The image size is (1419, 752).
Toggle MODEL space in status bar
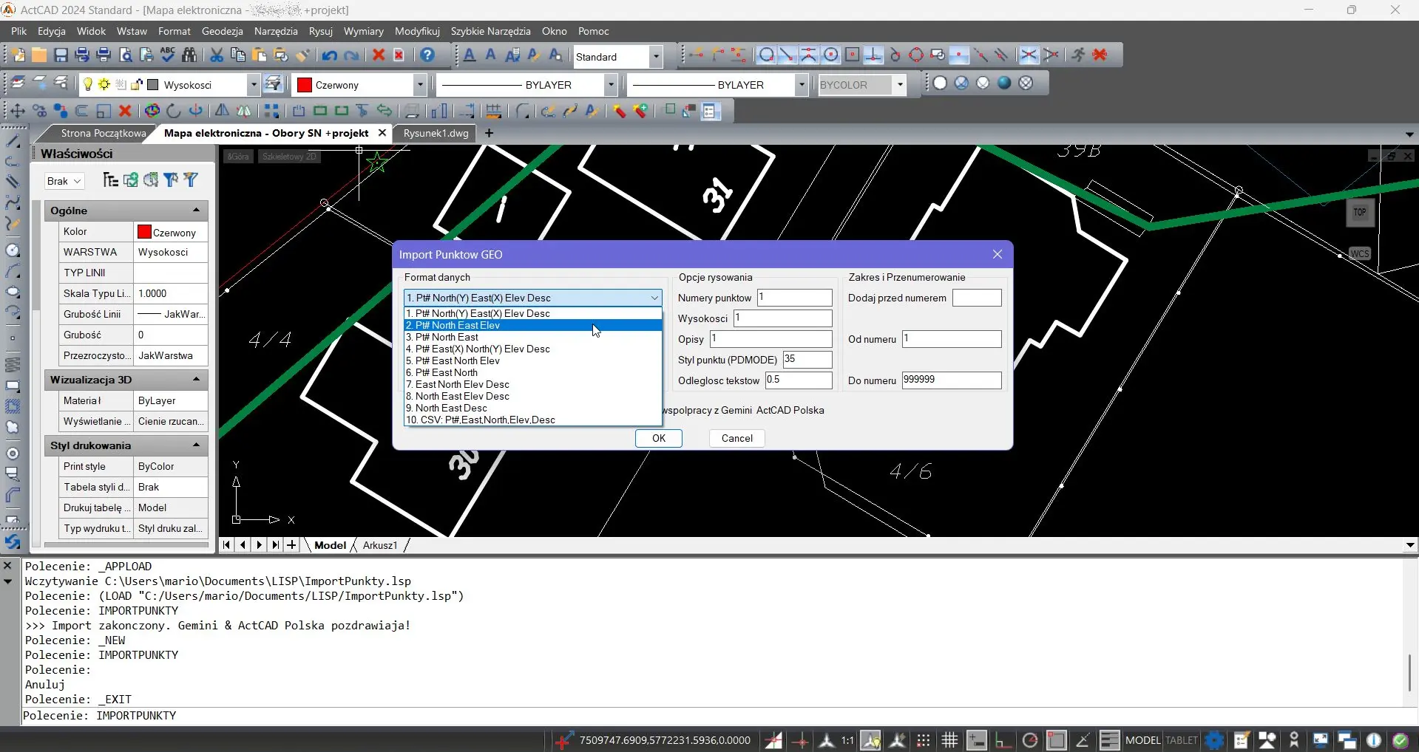[1142, 740]
